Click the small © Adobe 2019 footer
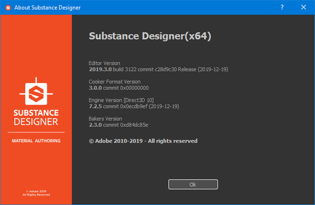Image resolution: width=315 pixels, height=205 pixels. 36,192
